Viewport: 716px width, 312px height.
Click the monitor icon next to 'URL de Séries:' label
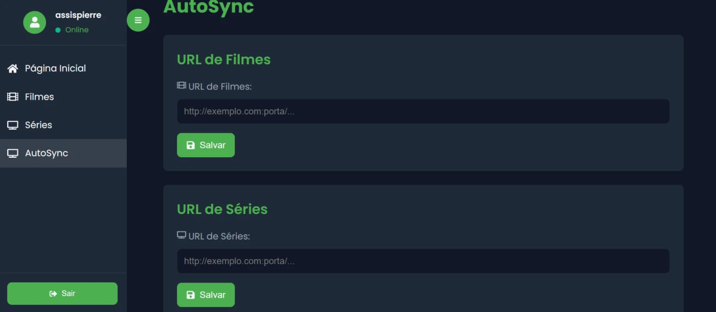click(182, 235)
